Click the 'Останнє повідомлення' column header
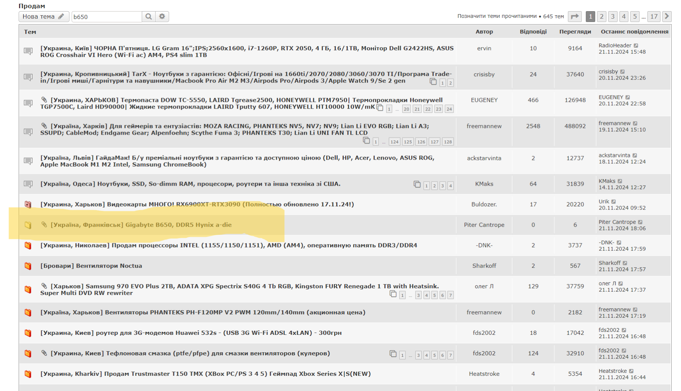Image resolution: width=681 pixels, height=391 pixels. pos(634,32)
